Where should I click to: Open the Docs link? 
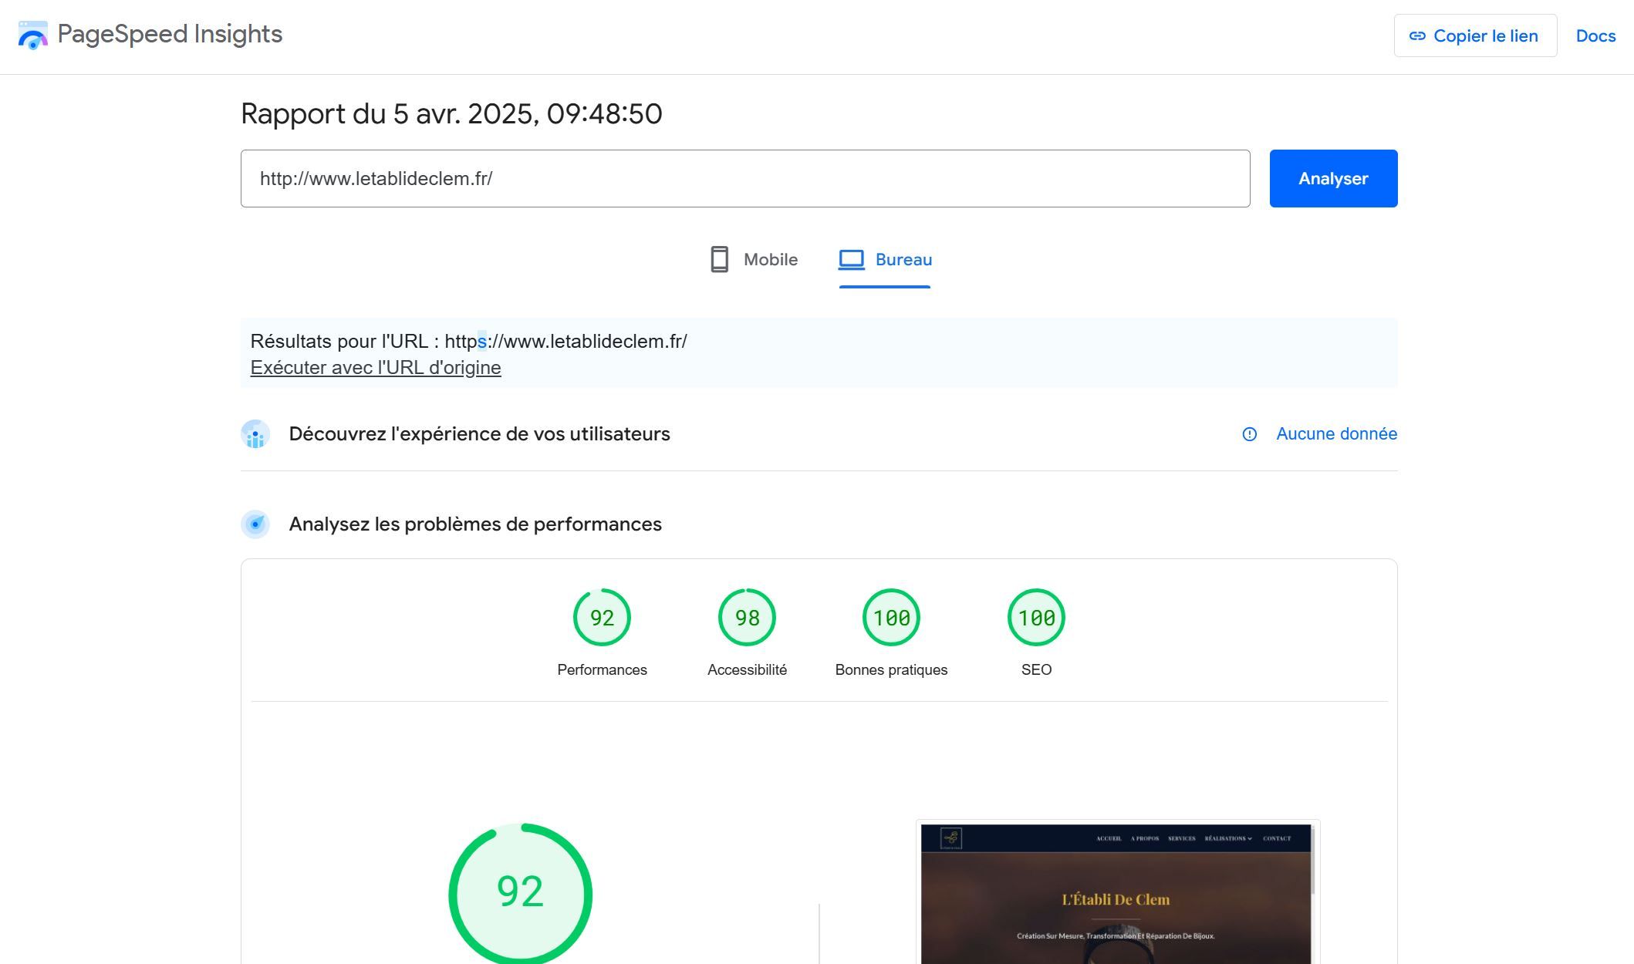coord(1595,35)
